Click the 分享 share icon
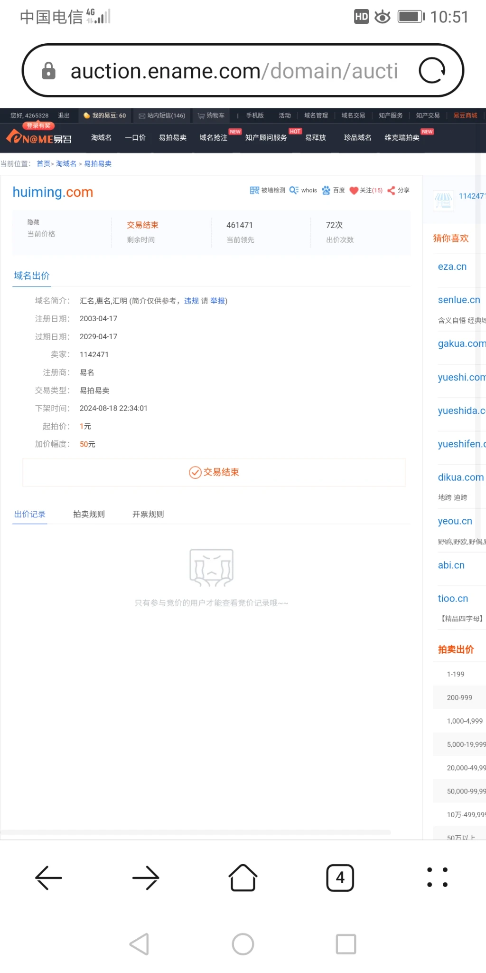Viewport: 486px width, 973px height. coord(391,191)
